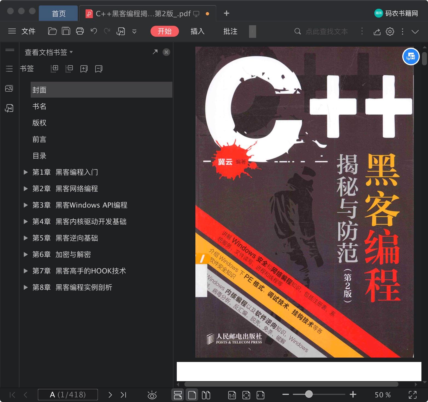Viewport: 428px width, 402px height.
Task: Click the redo arrow icon
Action: 107,31
